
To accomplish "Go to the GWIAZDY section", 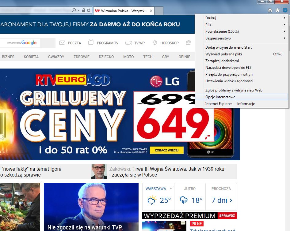I will coord(56,57).
